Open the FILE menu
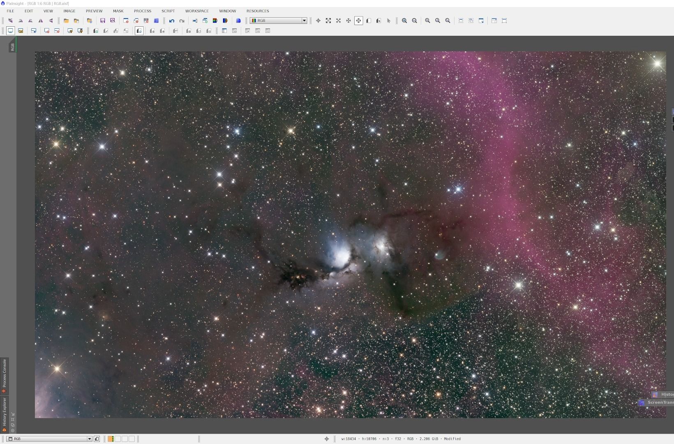The width and height of the screenshot is (674, 444). coord(10,11)
